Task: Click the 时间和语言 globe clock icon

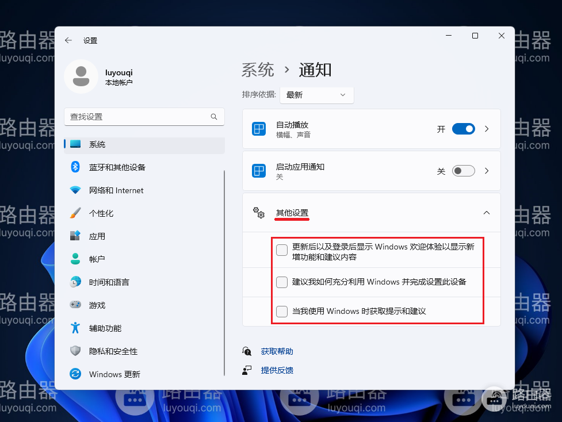Action: (75, 282)
